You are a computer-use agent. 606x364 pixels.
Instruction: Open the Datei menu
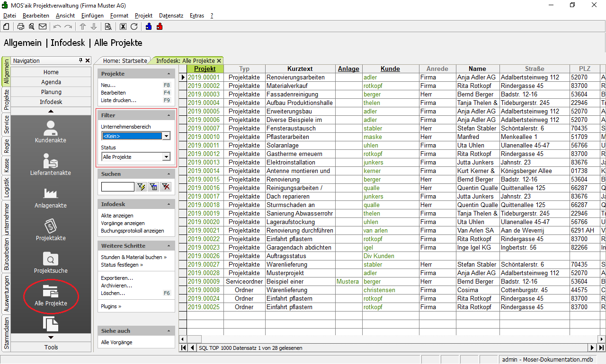point(9,16)
